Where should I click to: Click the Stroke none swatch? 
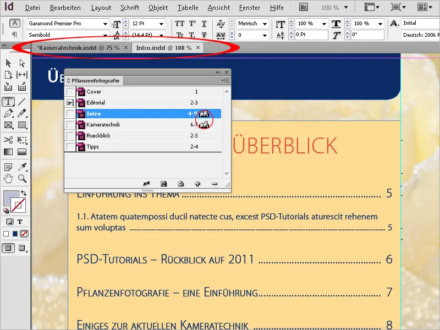[x=19, y=205]
